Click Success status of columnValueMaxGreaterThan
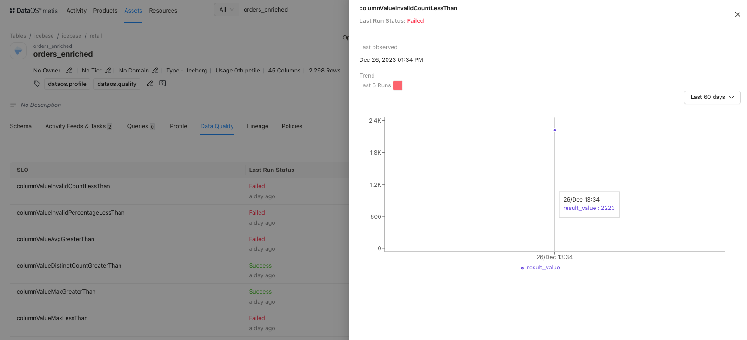This screenshot has height=340, width=747. pos(260,292)
